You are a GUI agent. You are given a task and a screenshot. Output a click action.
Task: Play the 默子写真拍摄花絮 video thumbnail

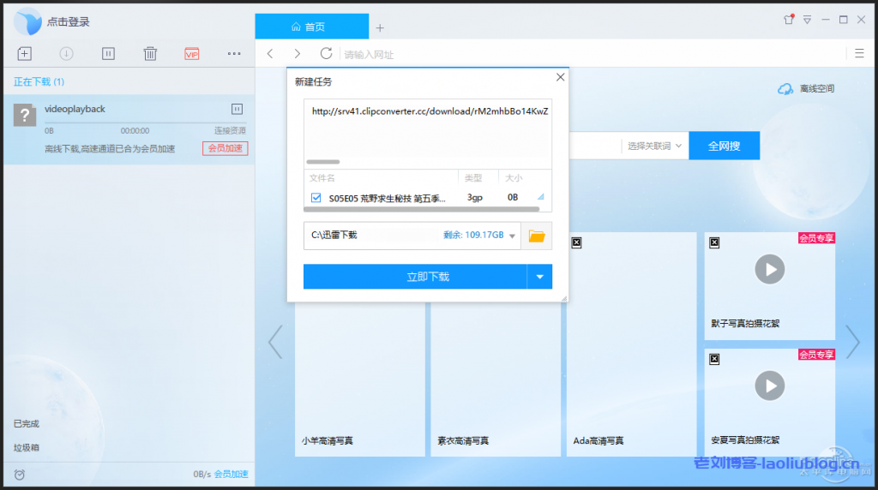tap(769, 271)
